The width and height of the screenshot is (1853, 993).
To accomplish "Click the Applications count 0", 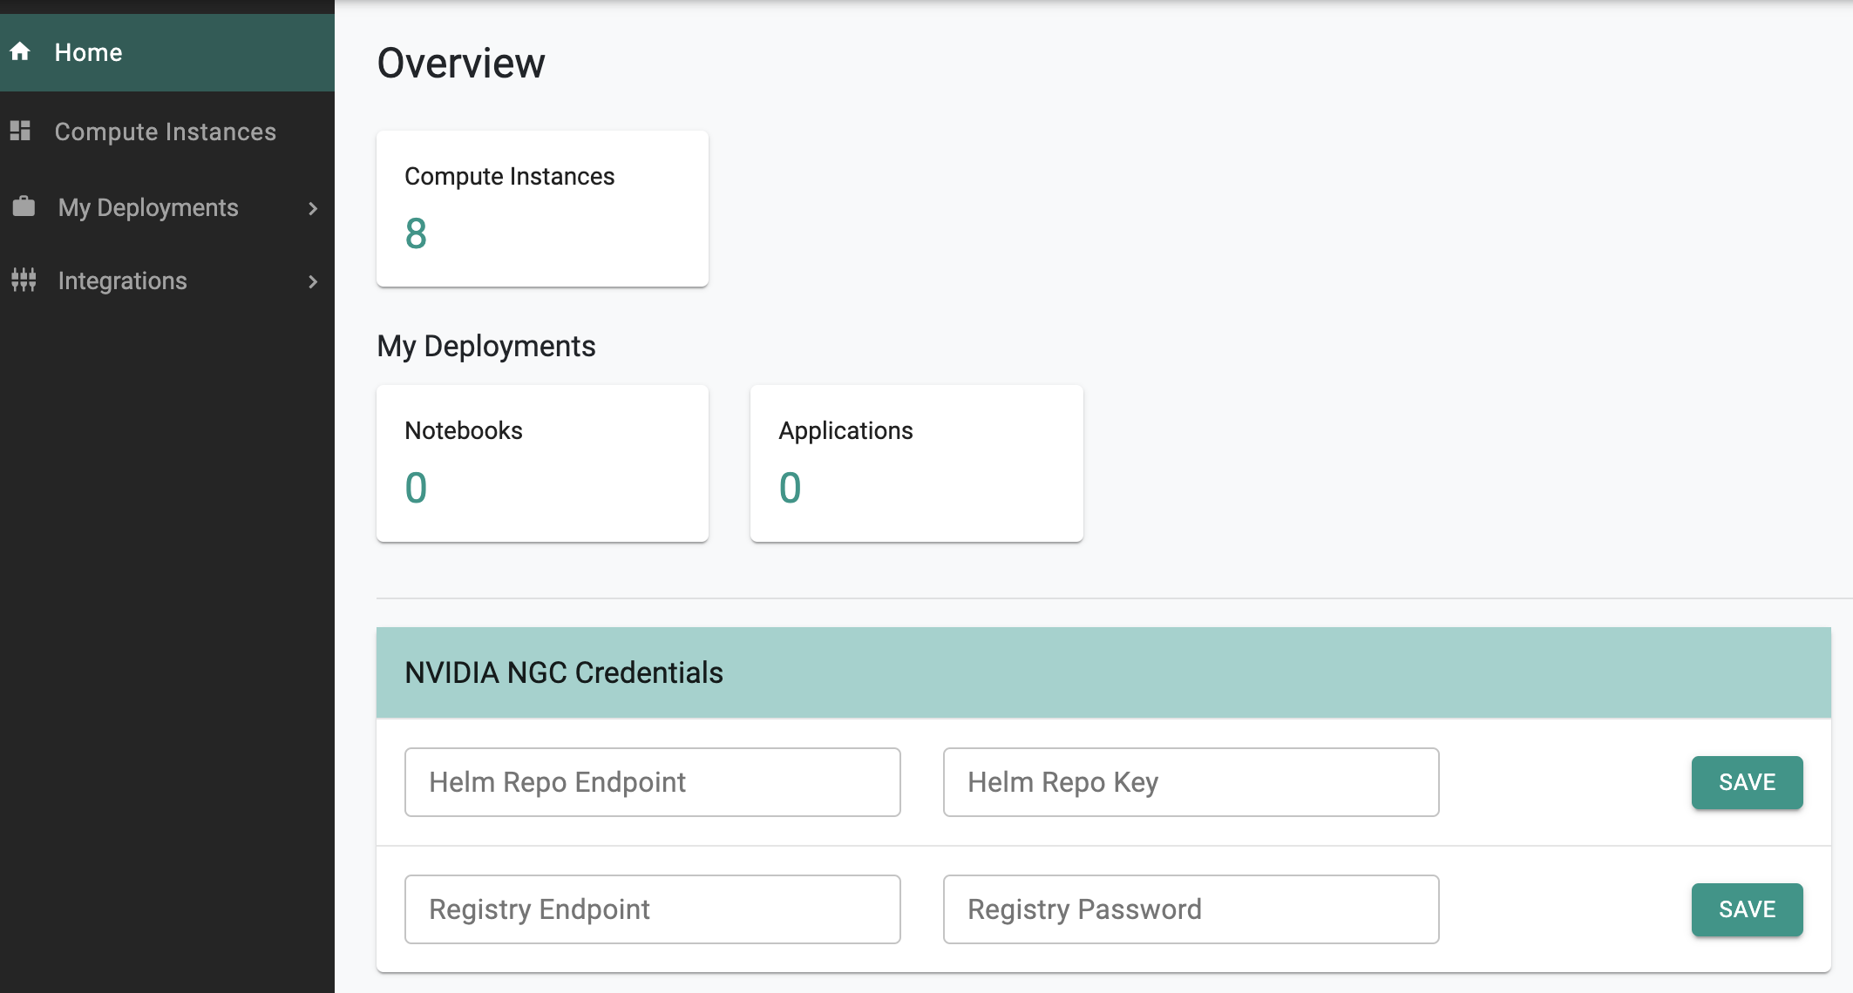I will click(790, 488).
